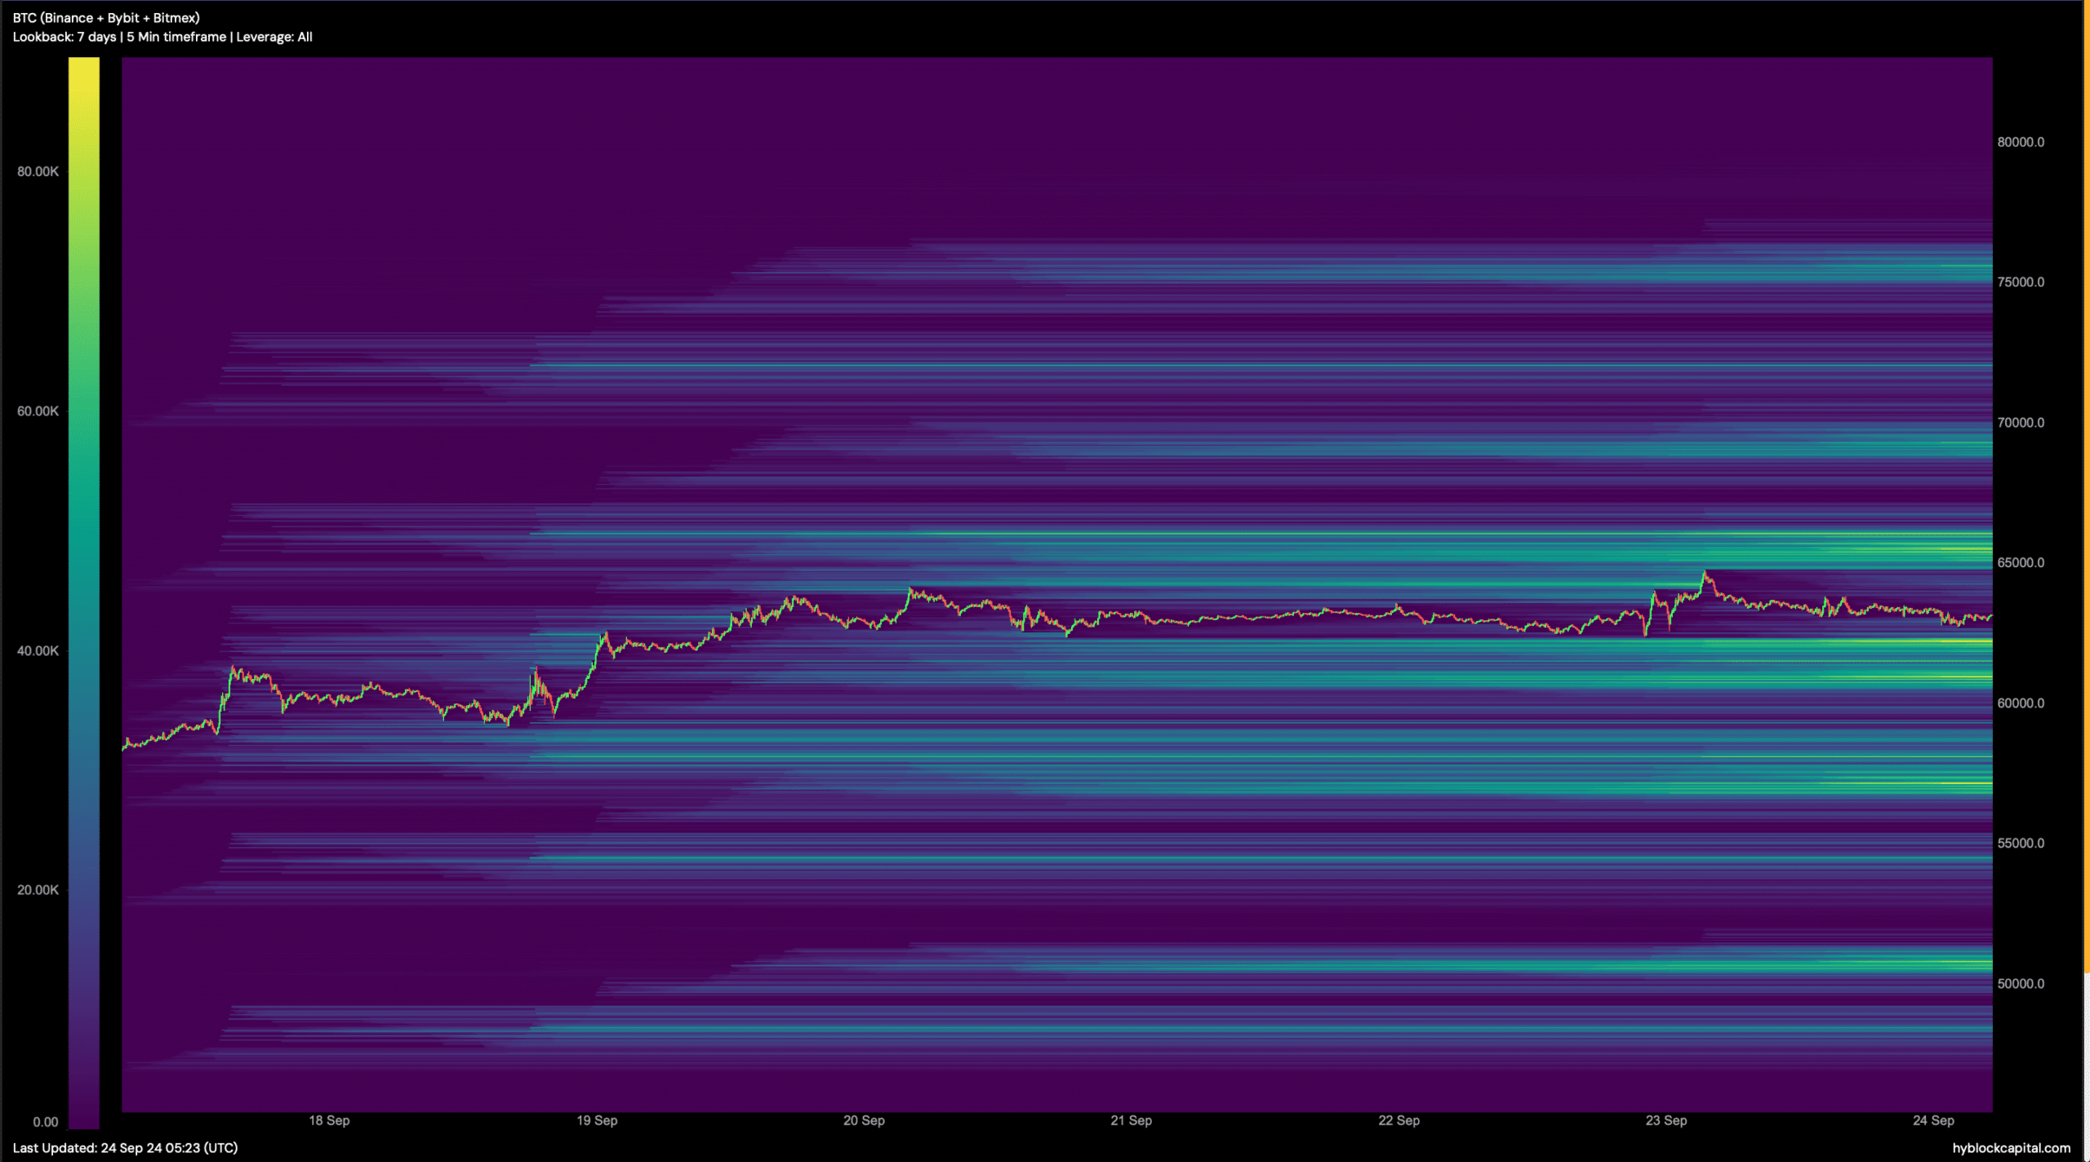Click the '60.00K' color scale label
Screen dimensions: 2090x1162
38,411
